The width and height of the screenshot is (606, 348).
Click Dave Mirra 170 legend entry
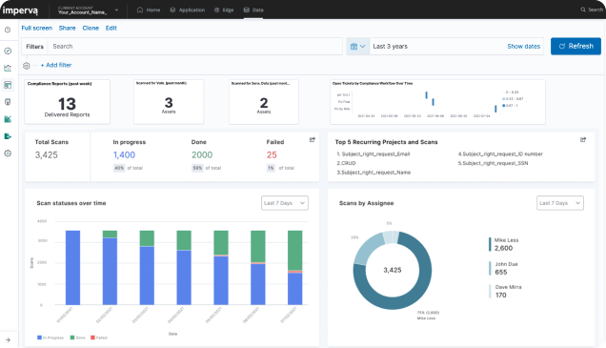point(506,291)
